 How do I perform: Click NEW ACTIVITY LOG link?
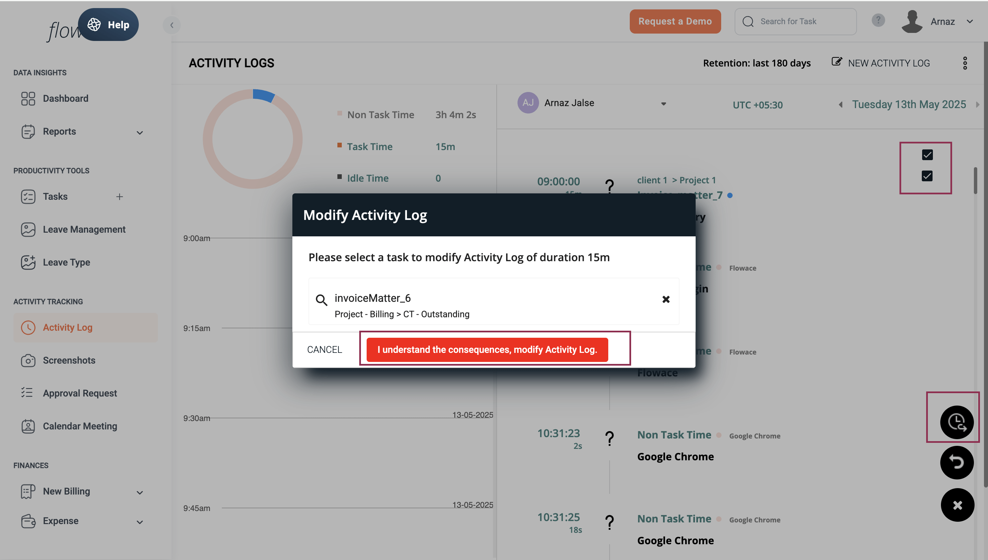pos(880,63)
